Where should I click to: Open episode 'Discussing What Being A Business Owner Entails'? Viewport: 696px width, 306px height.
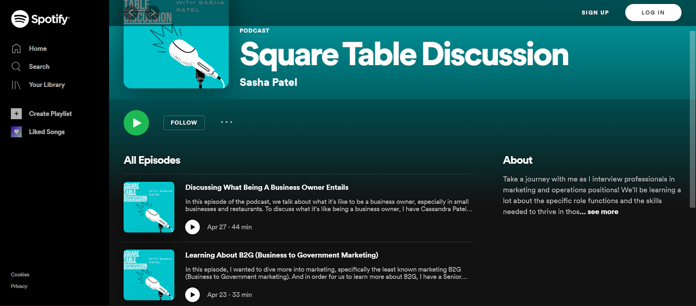tap(267, 187)
